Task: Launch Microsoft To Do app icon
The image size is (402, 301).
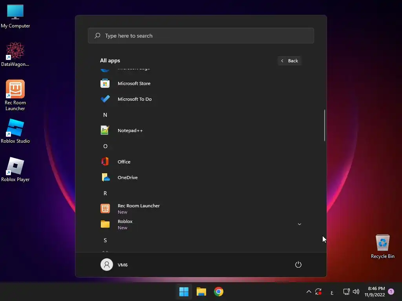Action: click(105, 99)
